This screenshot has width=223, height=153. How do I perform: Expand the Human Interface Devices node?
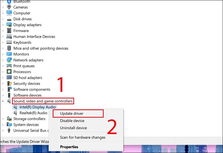pyautogui.click(x=3, y=37)
